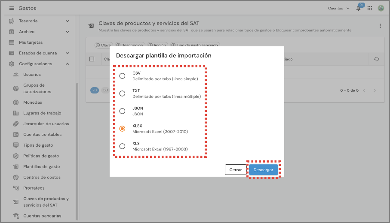Viewport: 390px width, 223px height.
Task: Click the Plantillas de gasto icon
Action: point(15,167)
